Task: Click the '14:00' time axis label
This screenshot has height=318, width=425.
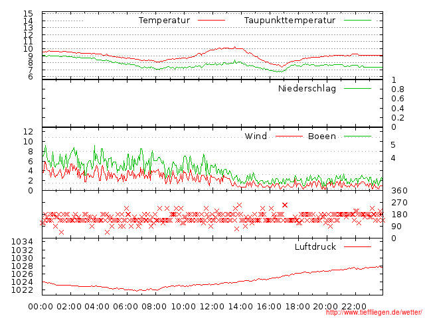Action: [240, 307]
